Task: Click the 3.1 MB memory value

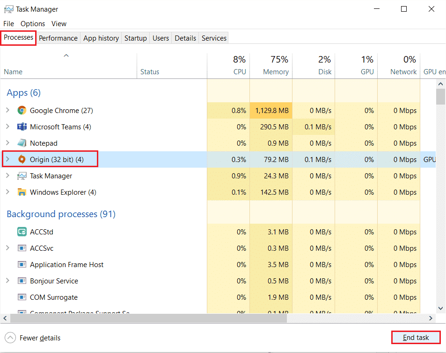Action: point(278,232)
